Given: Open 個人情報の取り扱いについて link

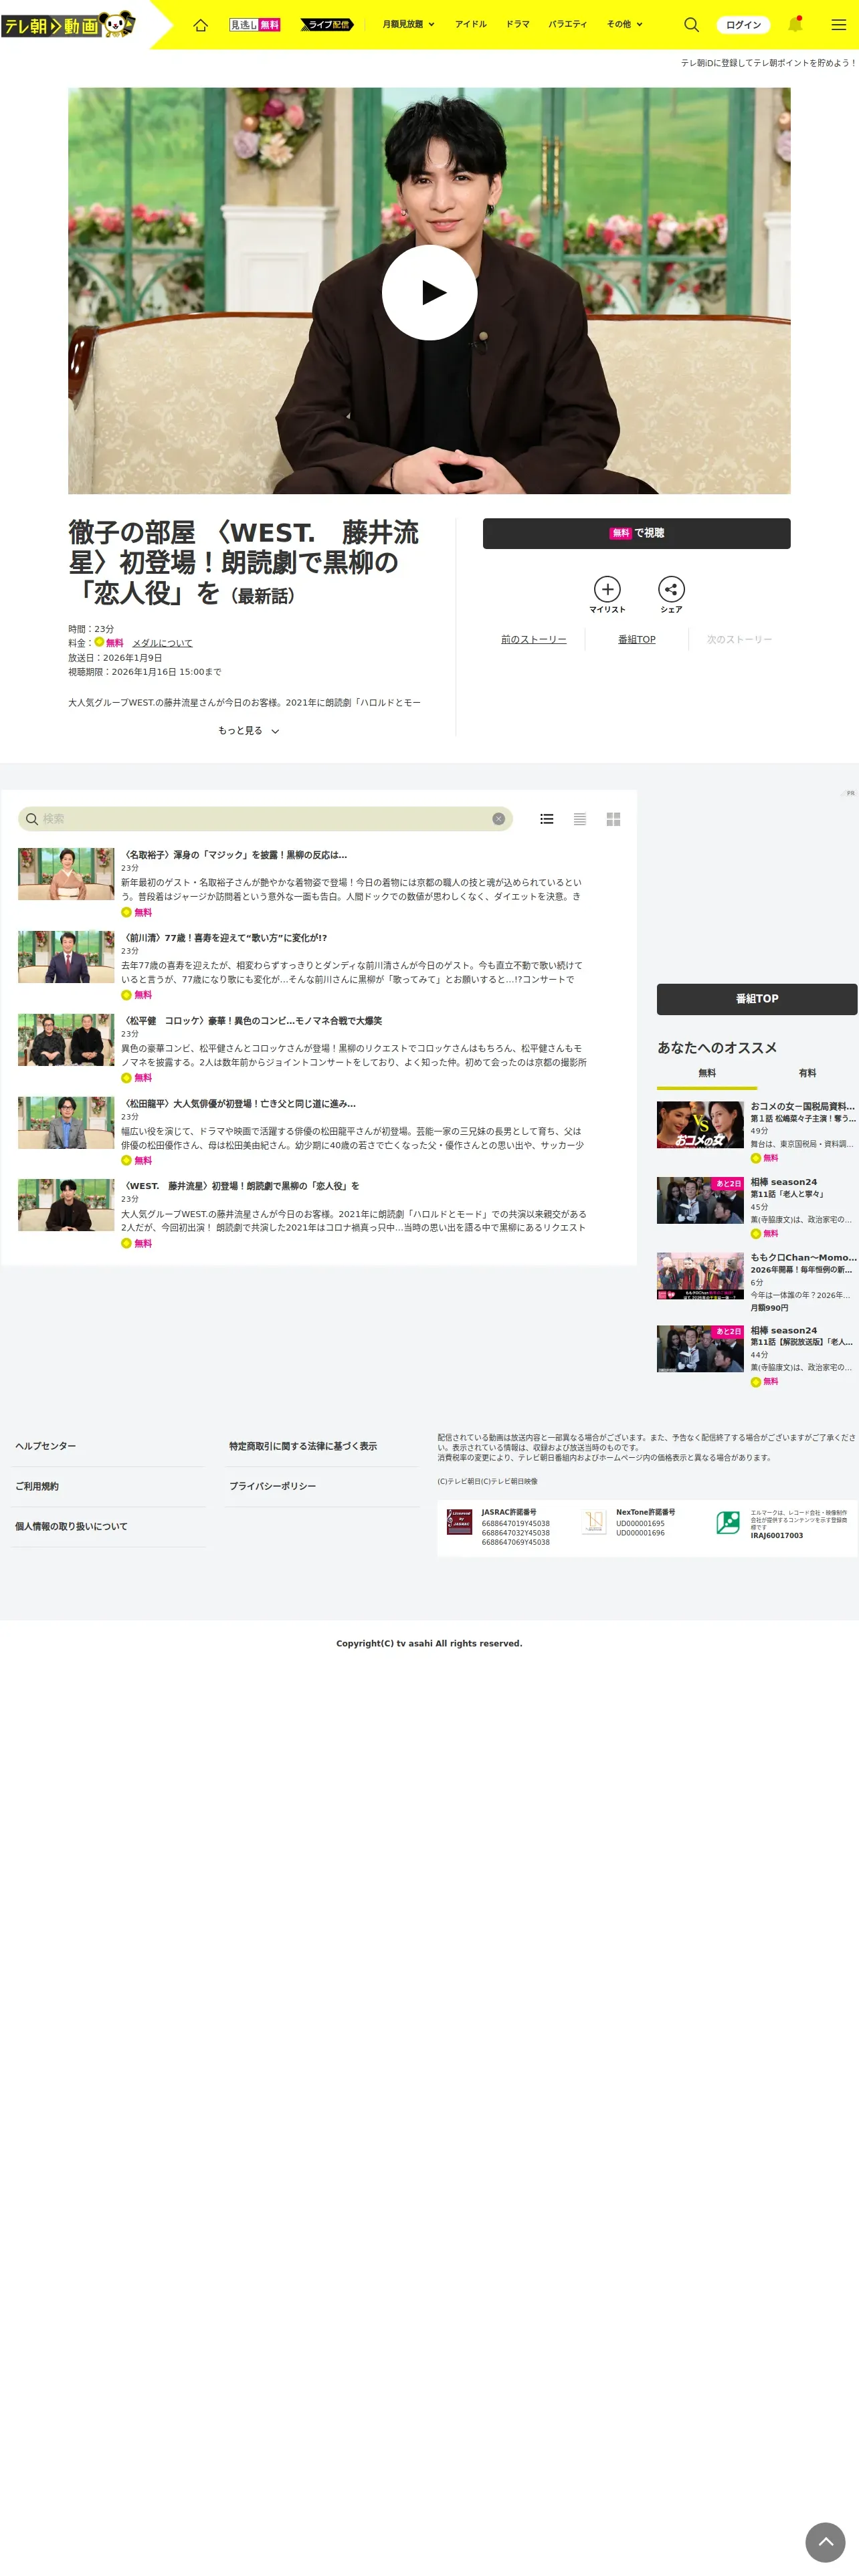Looking at the screenshot, I should coord(71,1527).
